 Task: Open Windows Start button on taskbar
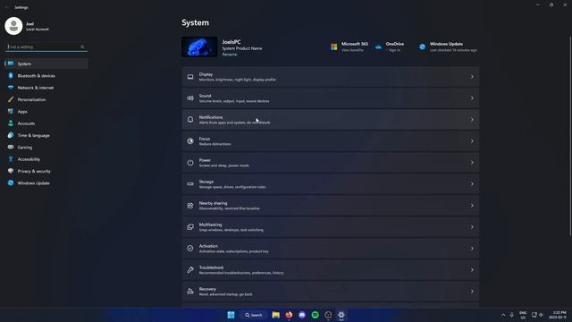point(231,315)
